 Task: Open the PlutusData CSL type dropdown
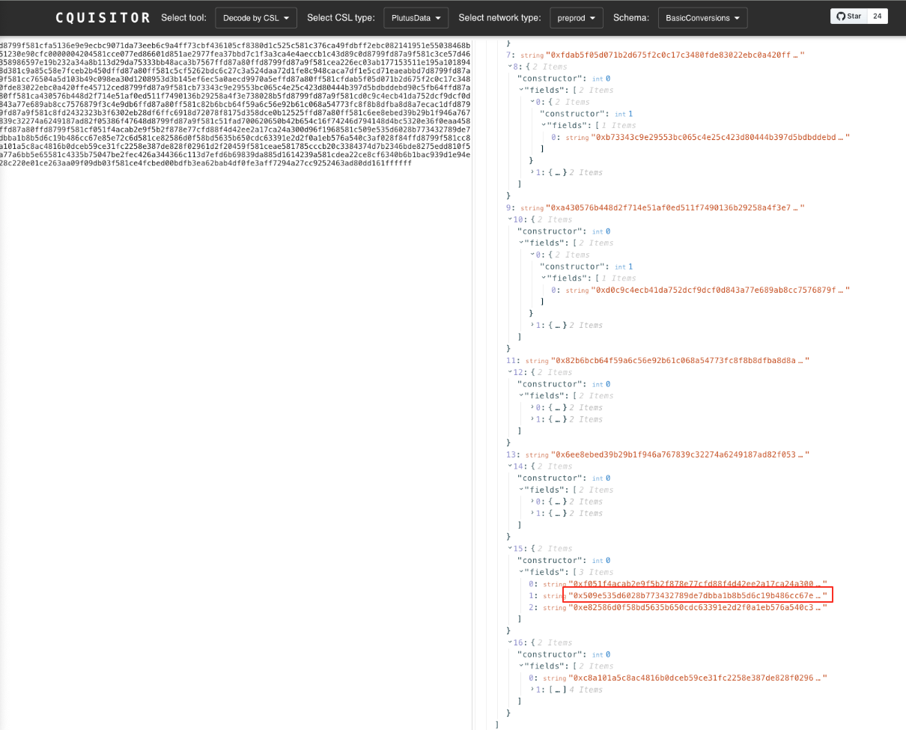416,17
